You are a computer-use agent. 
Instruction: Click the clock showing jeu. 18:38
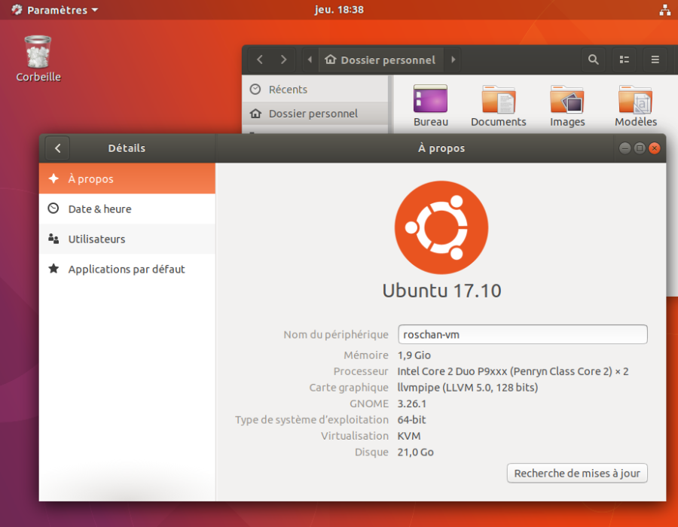tap(339, 10)
